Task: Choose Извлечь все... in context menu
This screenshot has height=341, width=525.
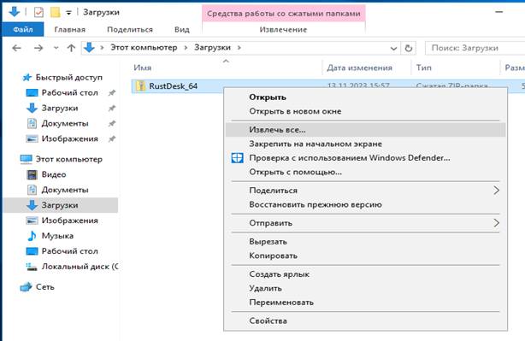Action: 366,130
